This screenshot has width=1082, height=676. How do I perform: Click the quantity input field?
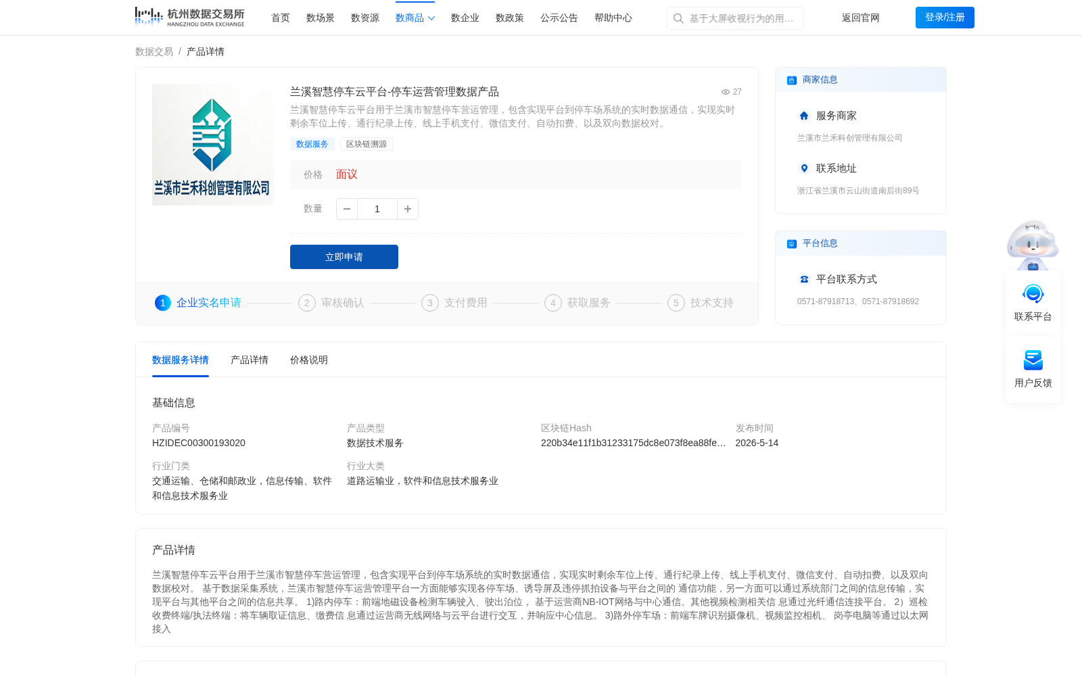pos(377,209)
